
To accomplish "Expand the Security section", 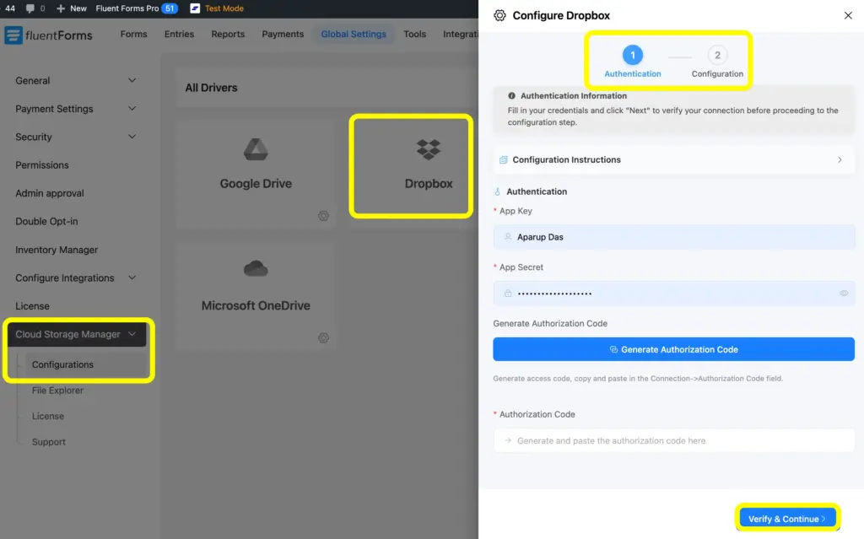I will [x=76, y=137].
